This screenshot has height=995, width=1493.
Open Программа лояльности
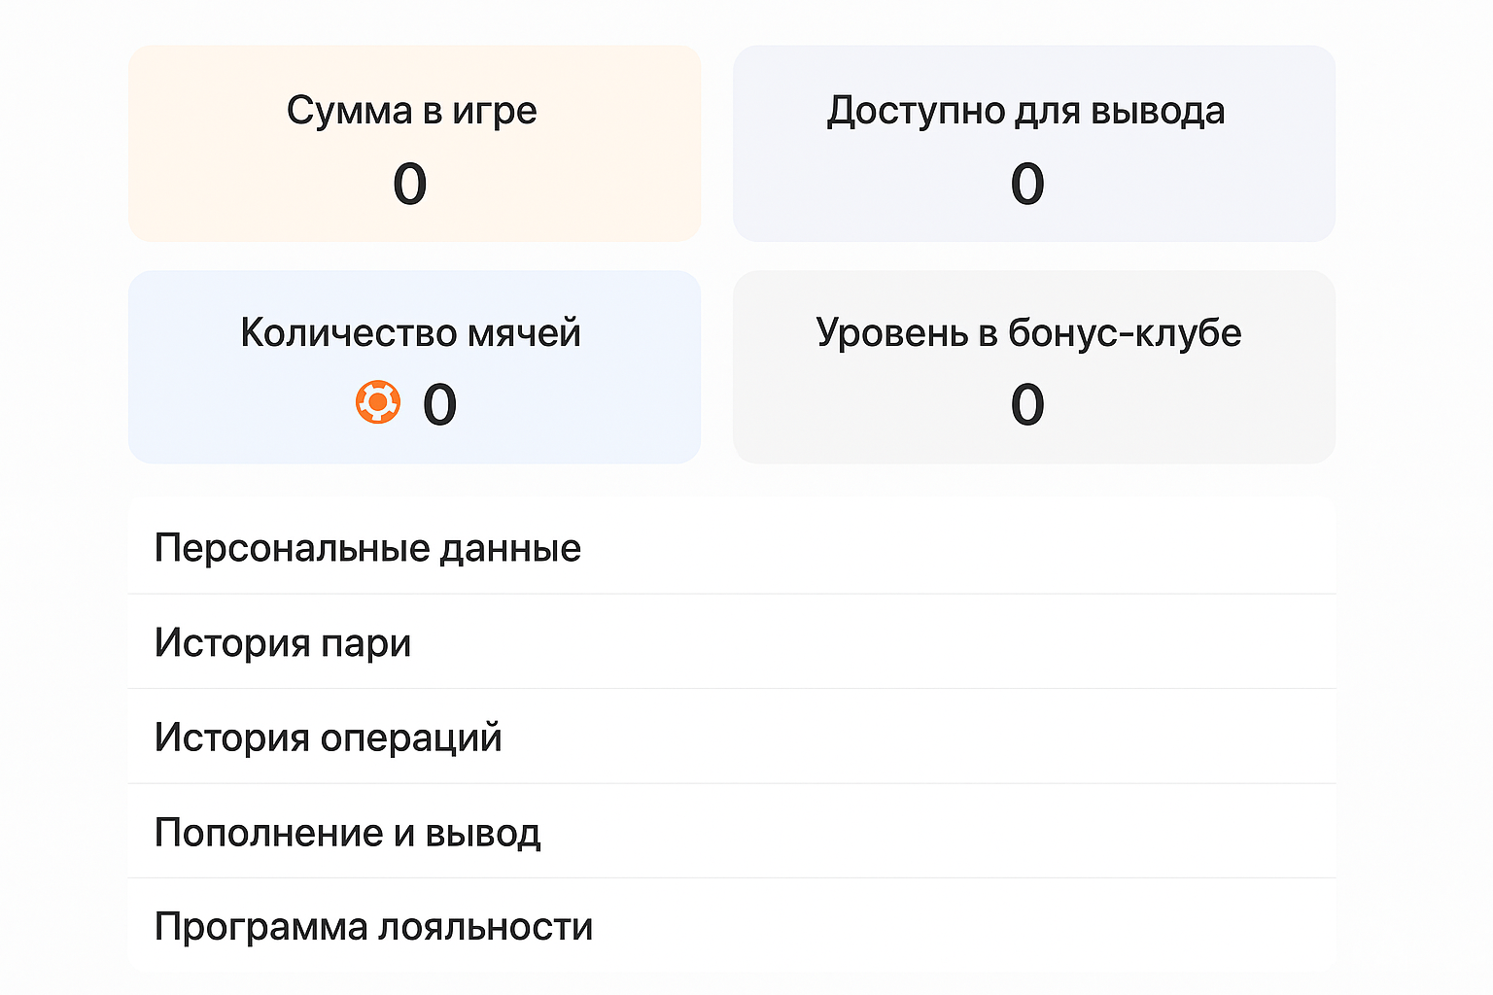(373, 927)
